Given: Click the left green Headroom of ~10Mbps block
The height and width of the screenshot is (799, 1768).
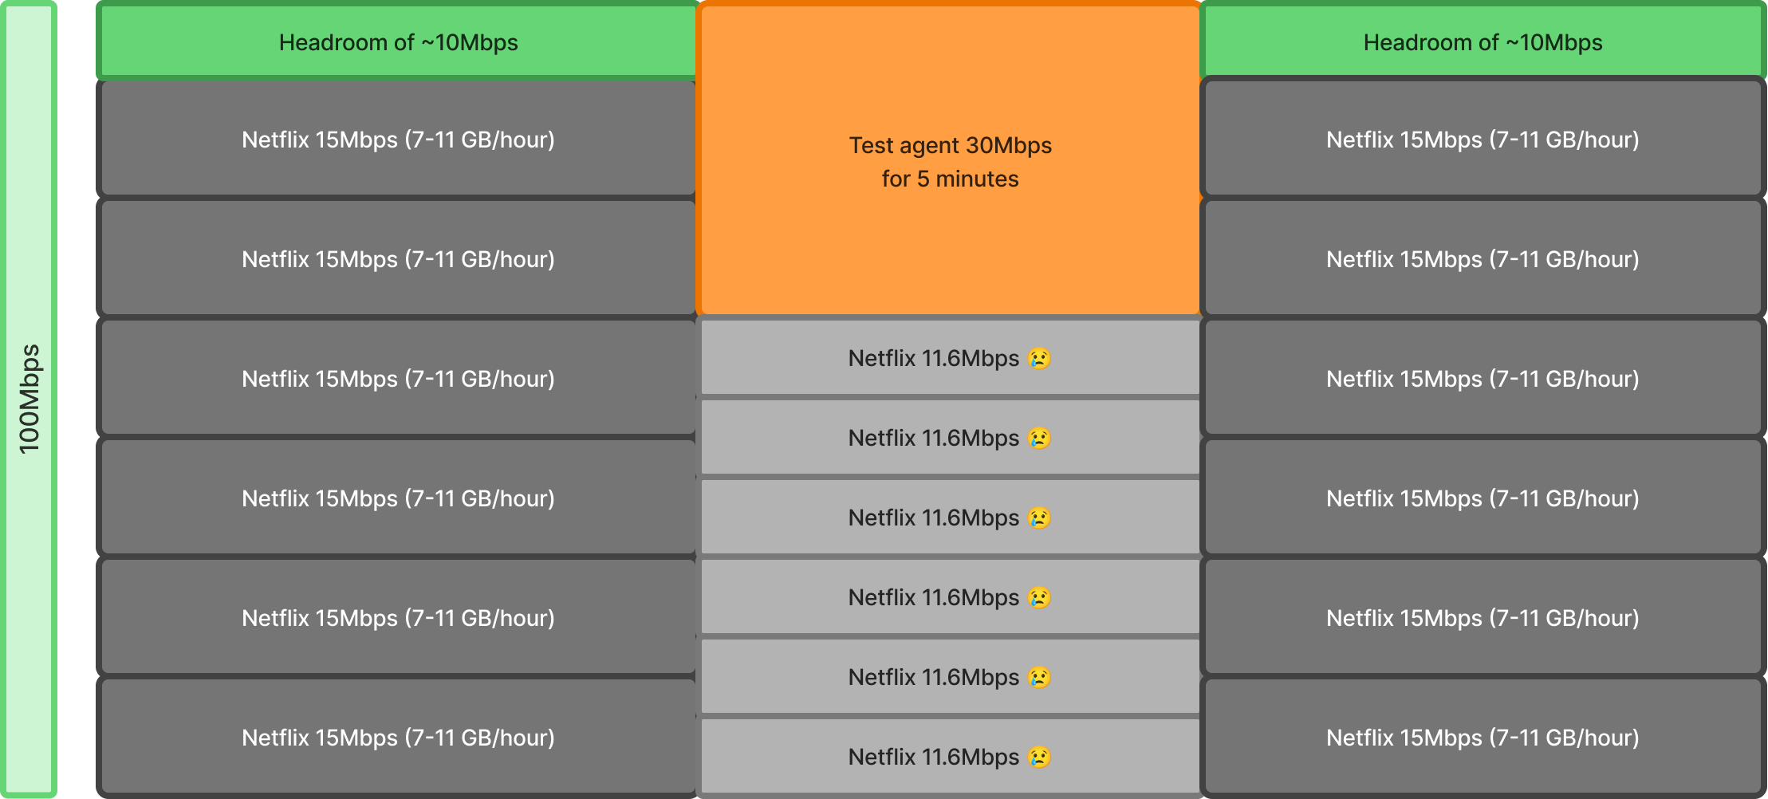Looking at the screenshot, I should [x=397, y=41].
